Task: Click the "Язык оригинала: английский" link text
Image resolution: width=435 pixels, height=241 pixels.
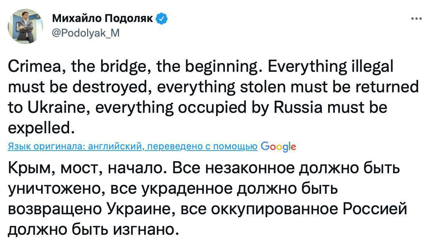Action: pos(75,147)
